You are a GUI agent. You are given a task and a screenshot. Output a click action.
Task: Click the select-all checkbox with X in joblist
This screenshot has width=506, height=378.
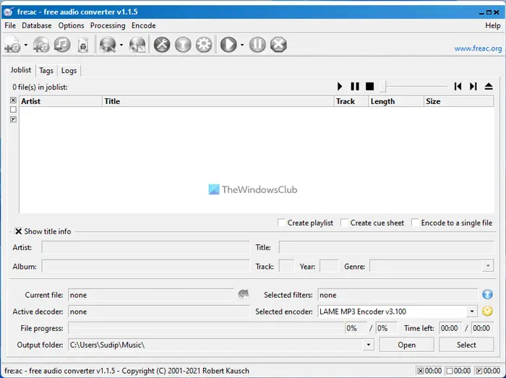pyautogui.click(x=13, y=100)
